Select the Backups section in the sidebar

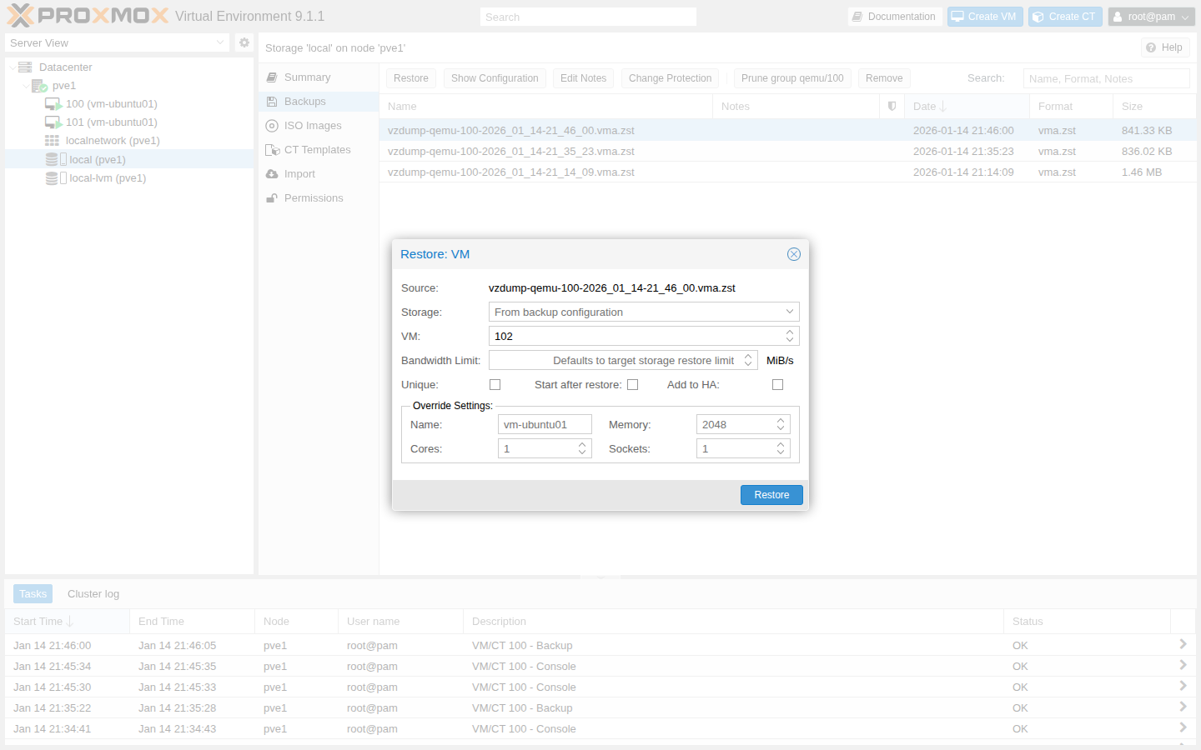click(304, 101)
